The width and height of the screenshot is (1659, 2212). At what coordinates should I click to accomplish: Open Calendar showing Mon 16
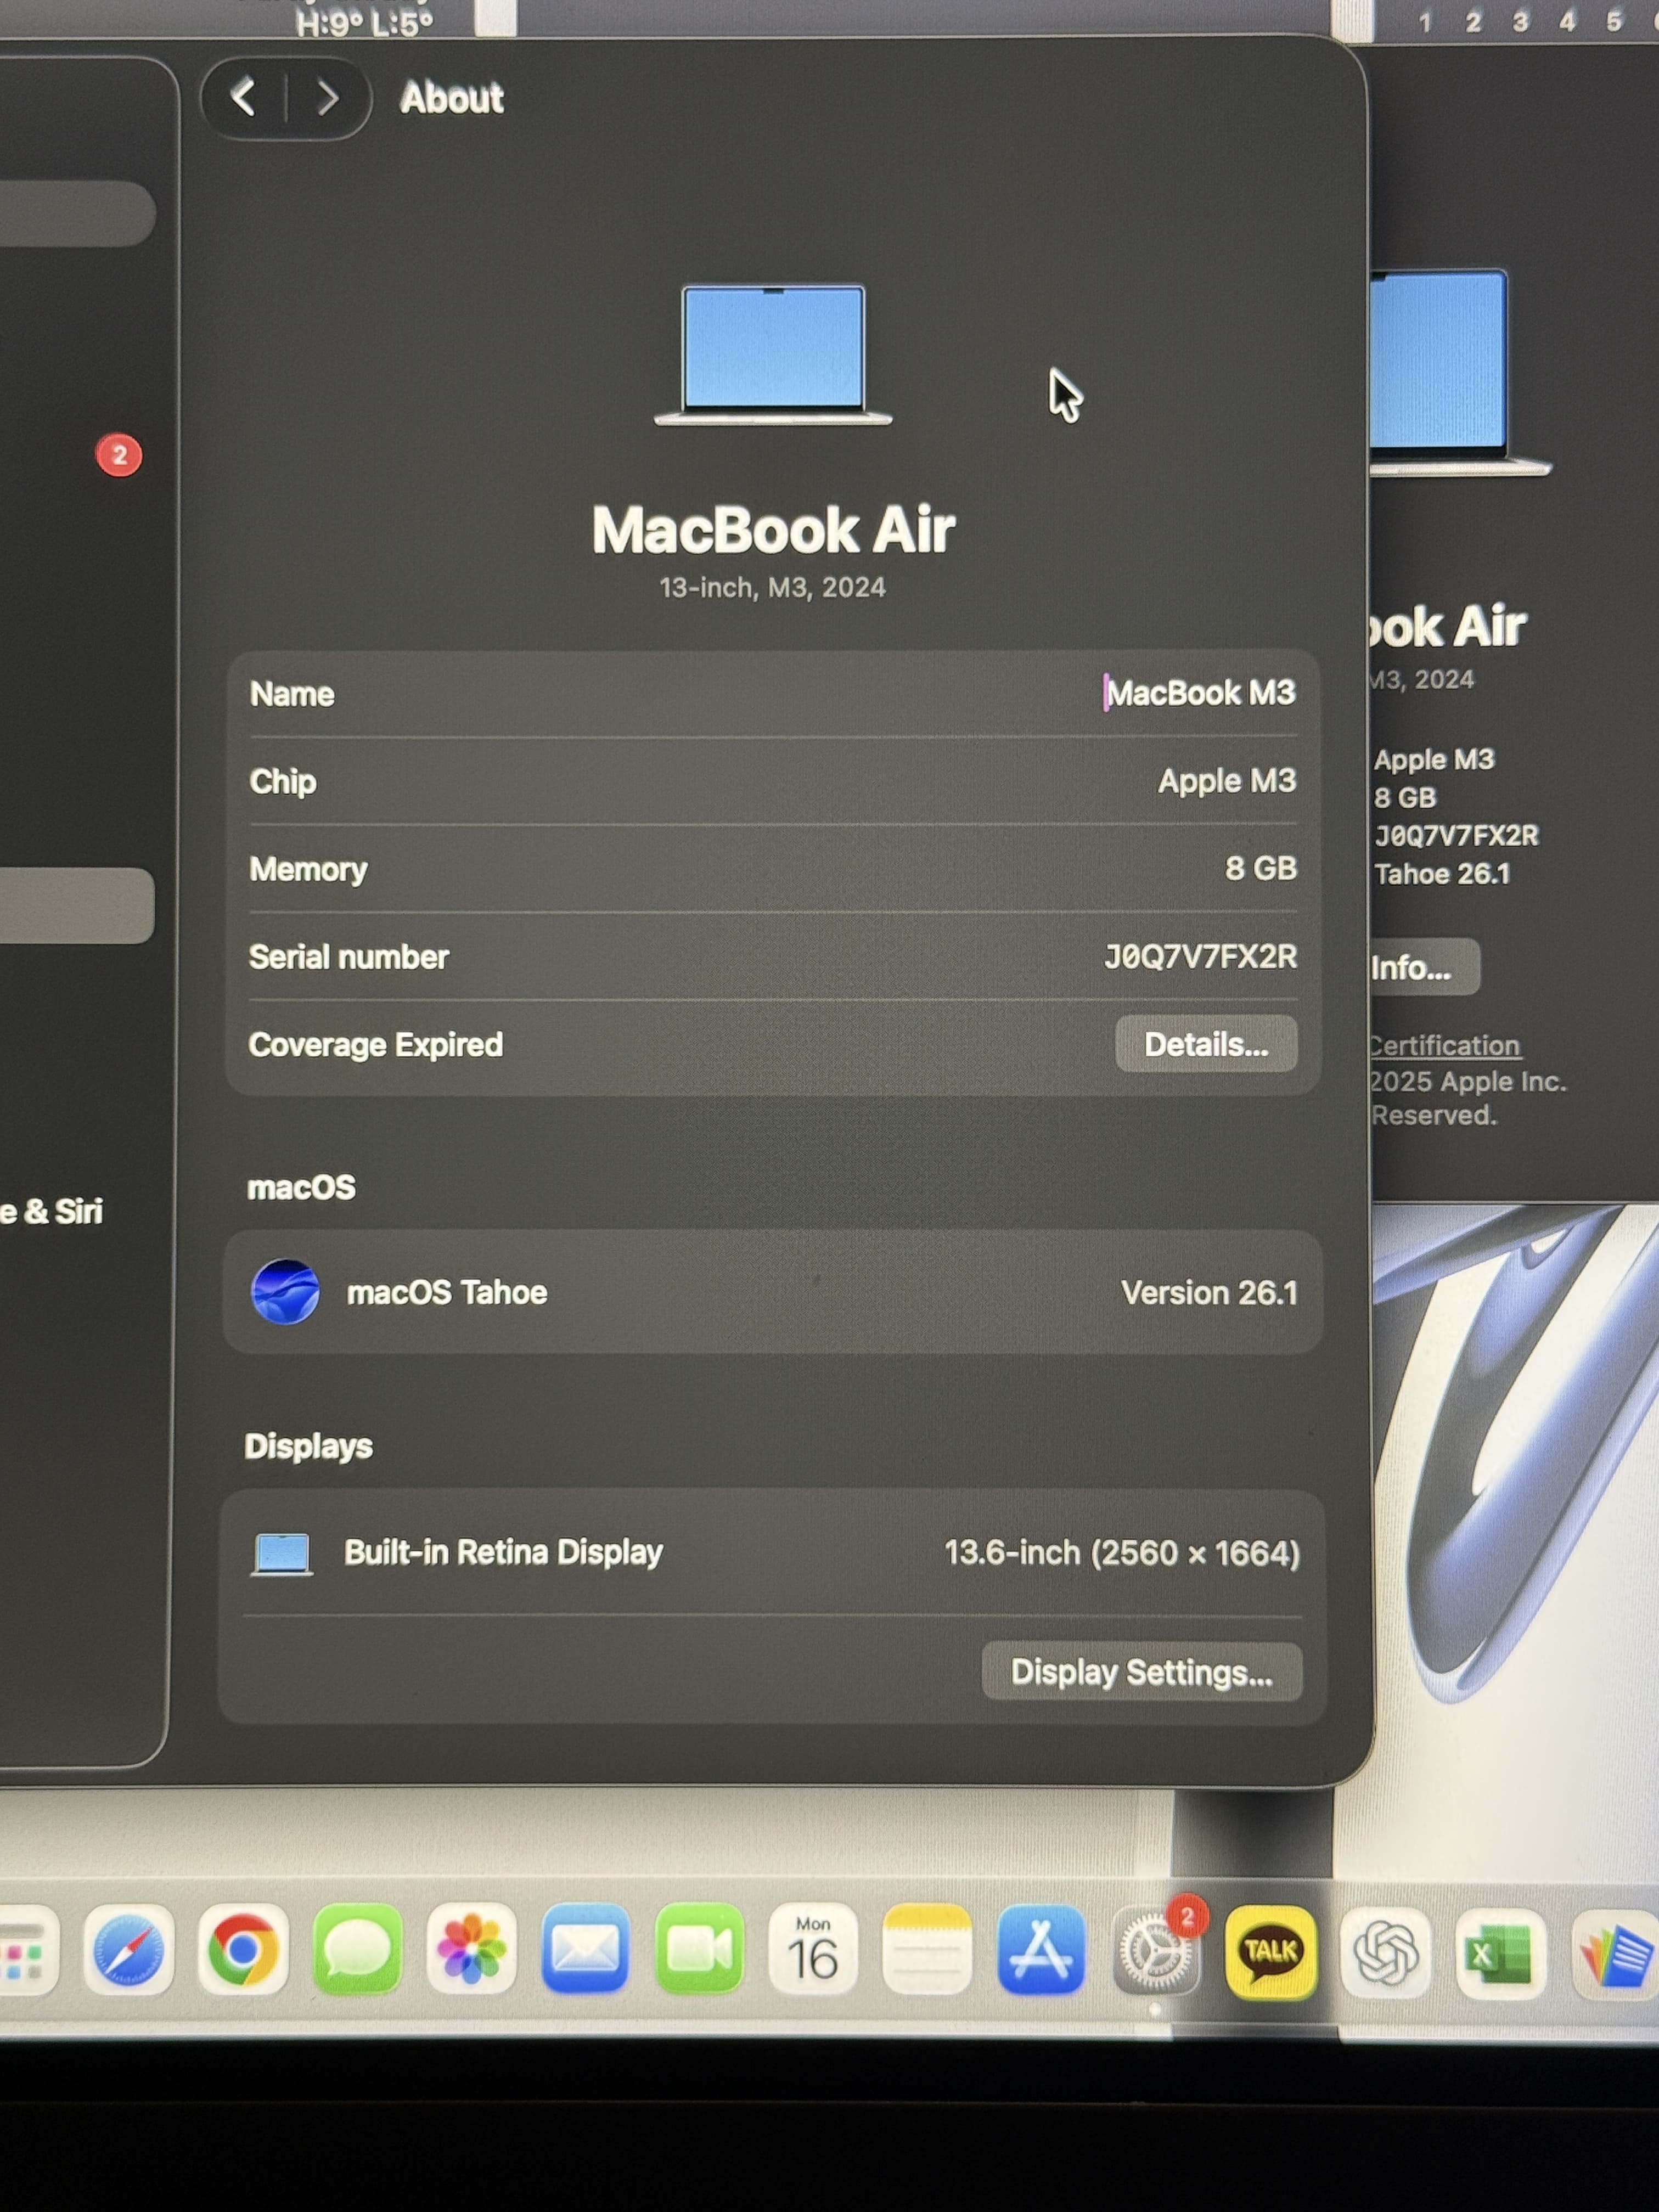pos(813,1950)
